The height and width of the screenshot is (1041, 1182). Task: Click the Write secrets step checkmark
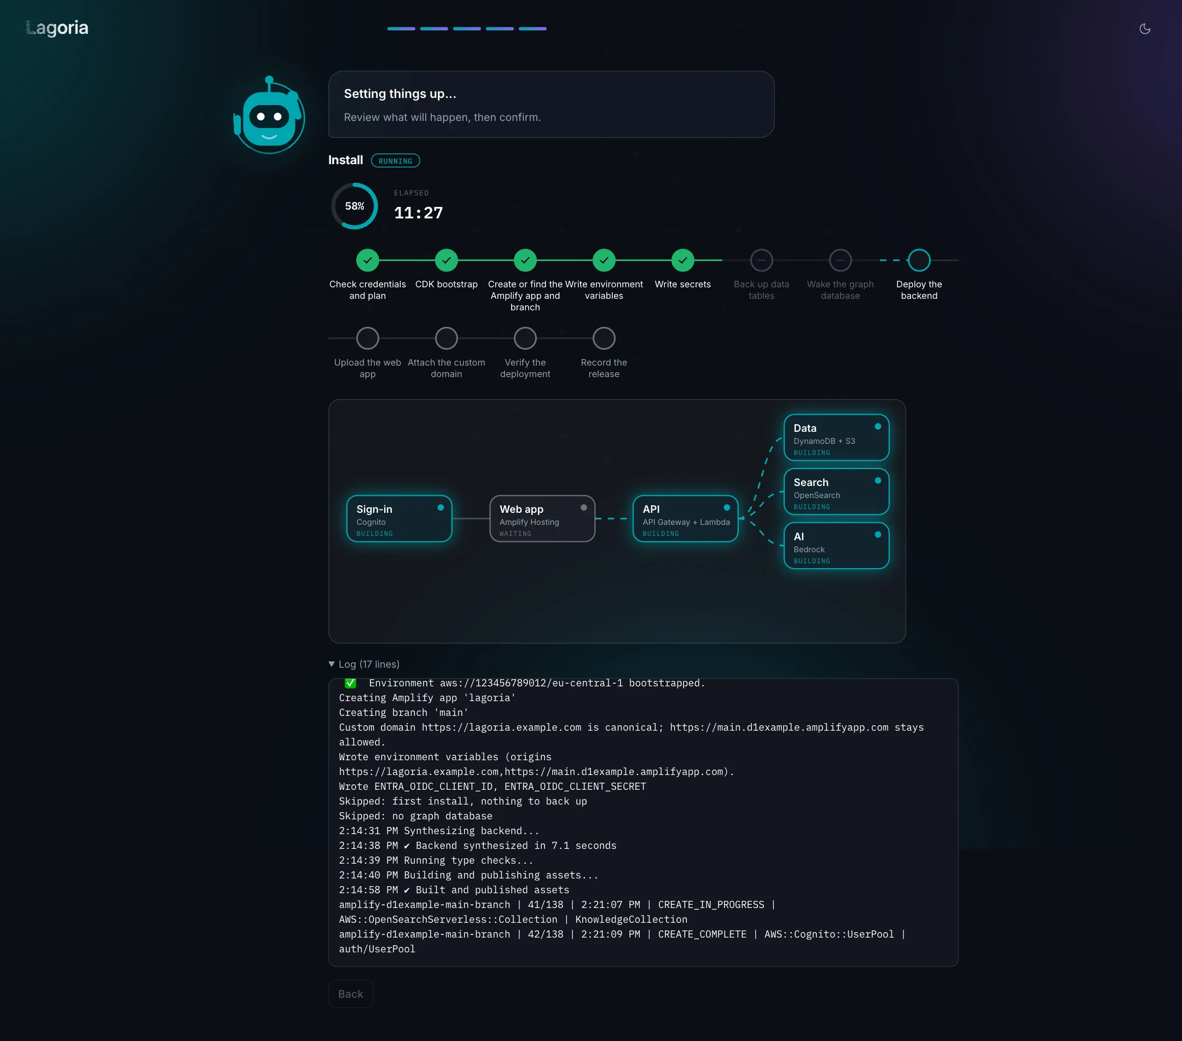(682, 261)
